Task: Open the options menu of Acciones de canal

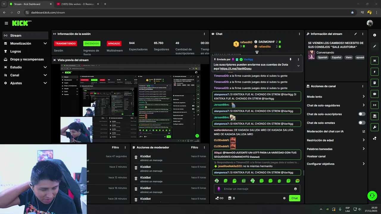Action: click(363, 86)
